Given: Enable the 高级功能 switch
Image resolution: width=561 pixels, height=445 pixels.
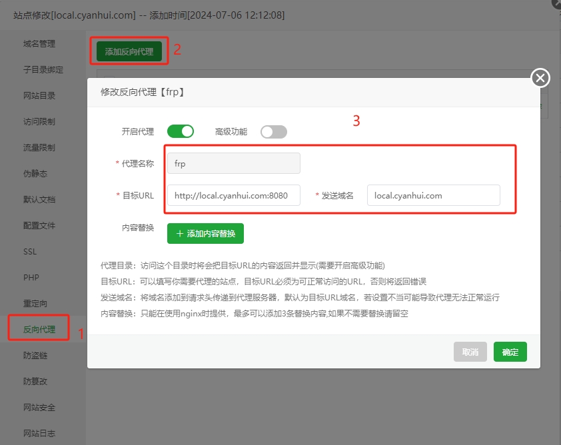Looking at the screenshot, I should pyautogui.click(x=274, y=132).
